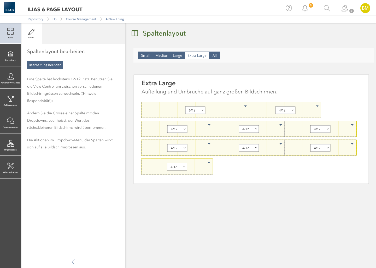The width and height of the screenshot is (376, 268).
Task: Click the search magnifier icon
Action: pyautogui.click(x=327, y=8)
